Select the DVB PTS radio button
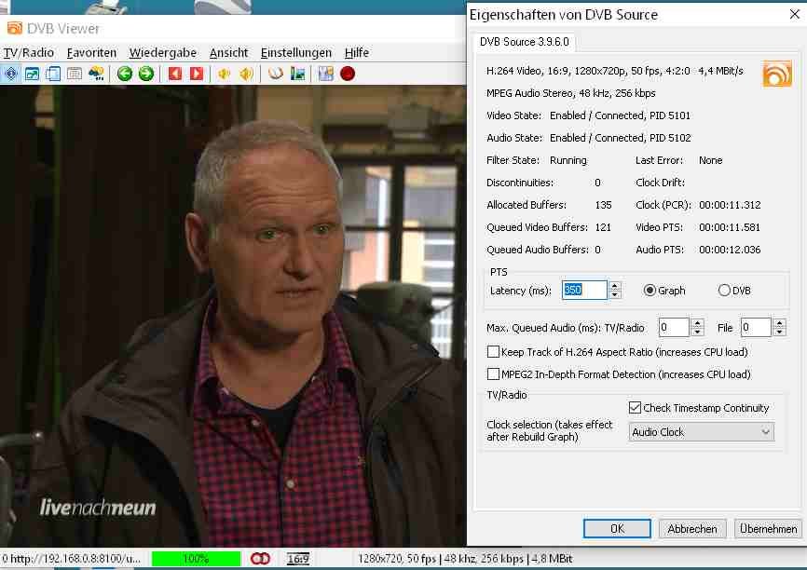Screen dimensions: 807x570 pos(724,291)
